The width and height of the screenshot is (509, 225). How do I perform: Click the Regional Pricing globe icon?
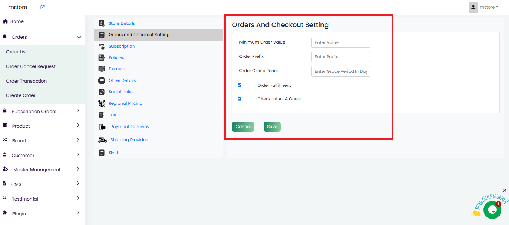point(102,103)
